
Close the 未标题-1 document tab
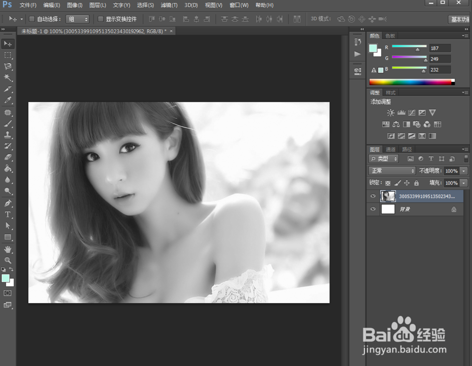point(171,31)
